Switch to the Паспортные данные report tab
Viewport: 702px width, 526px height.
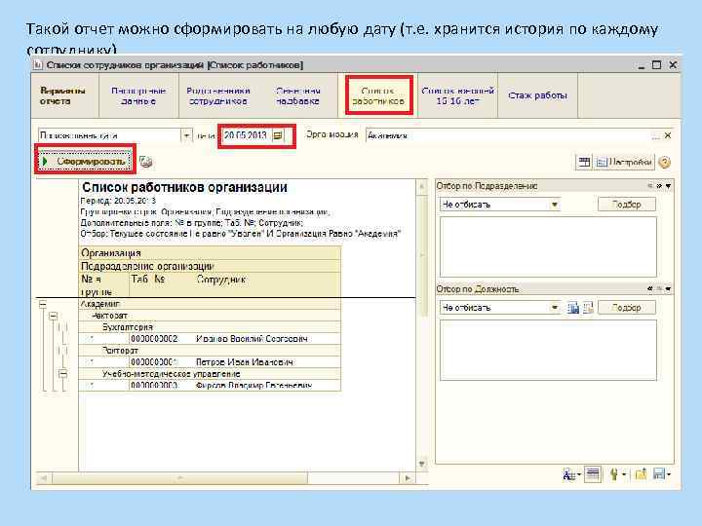click(x=138, y=95)
